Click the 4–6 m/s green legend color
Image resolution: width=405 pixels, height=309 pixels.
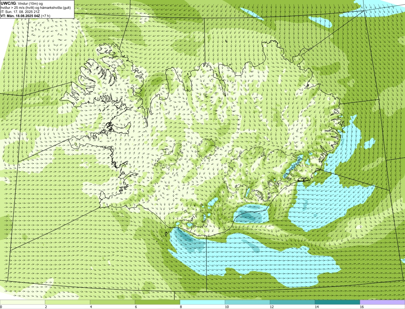point(112,302)
